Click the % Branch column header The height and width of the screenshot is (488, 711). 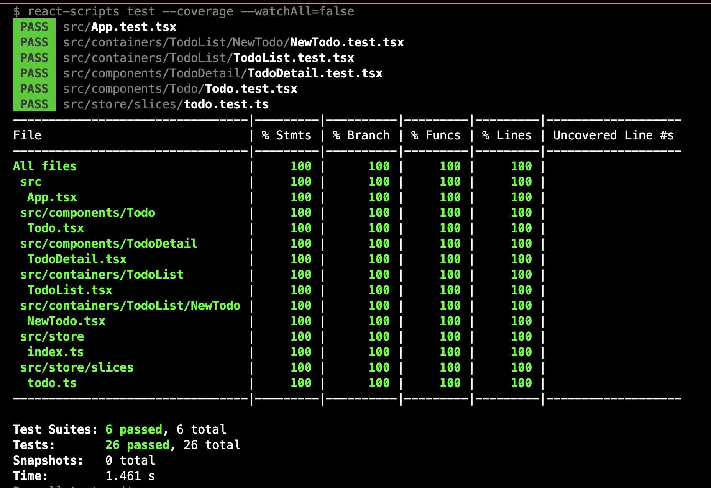coord(361,135)
